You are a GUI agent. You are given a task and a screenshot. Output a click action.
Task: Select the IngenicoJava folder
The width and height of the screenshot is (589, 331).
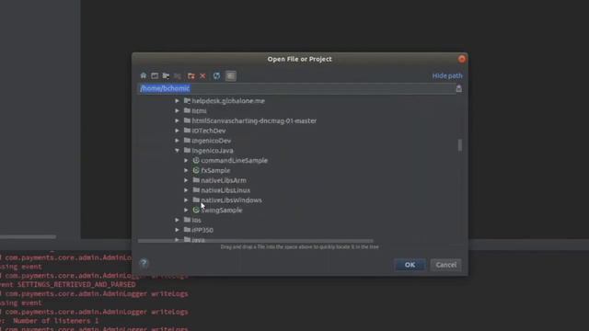click(x=213, y=151)
